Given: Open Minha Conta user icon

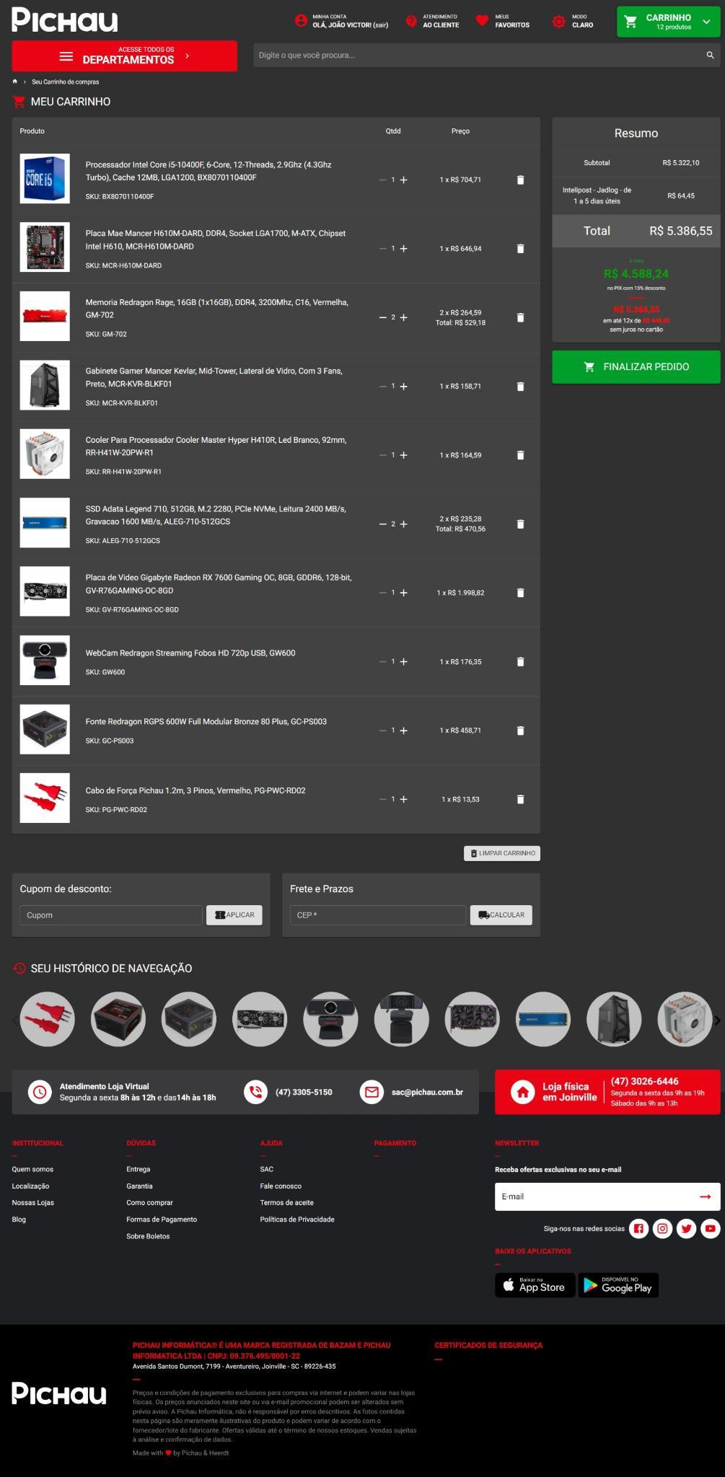Looking at the screenshot, I should point(301,21).
